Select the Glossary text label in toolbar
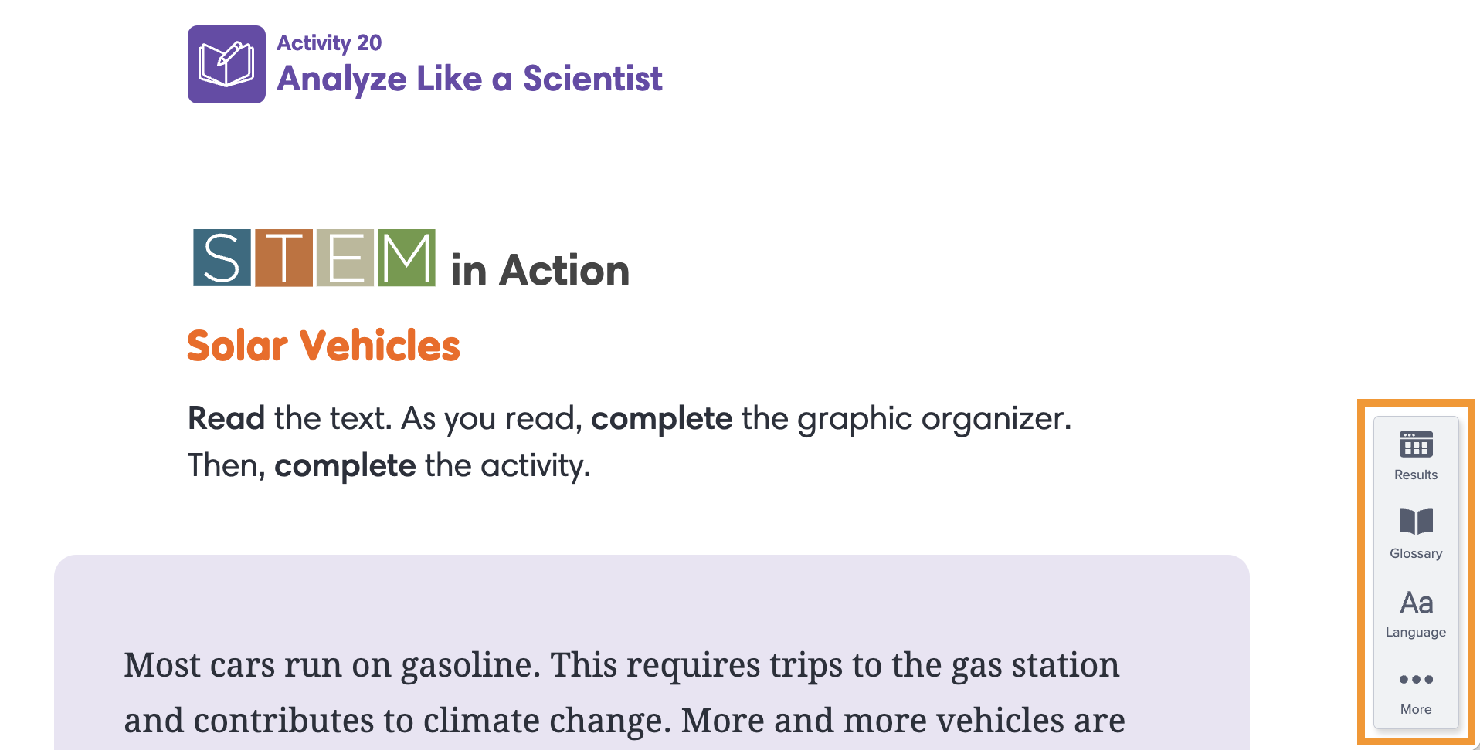1480x750 pixels. pyautogui.click(x=1416, y=553)
